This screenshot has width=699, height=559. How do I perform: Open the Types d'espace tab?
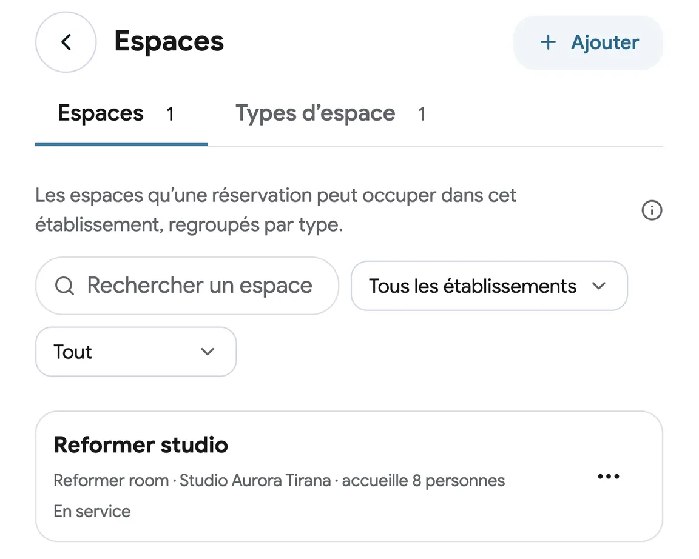coord(330,114)
